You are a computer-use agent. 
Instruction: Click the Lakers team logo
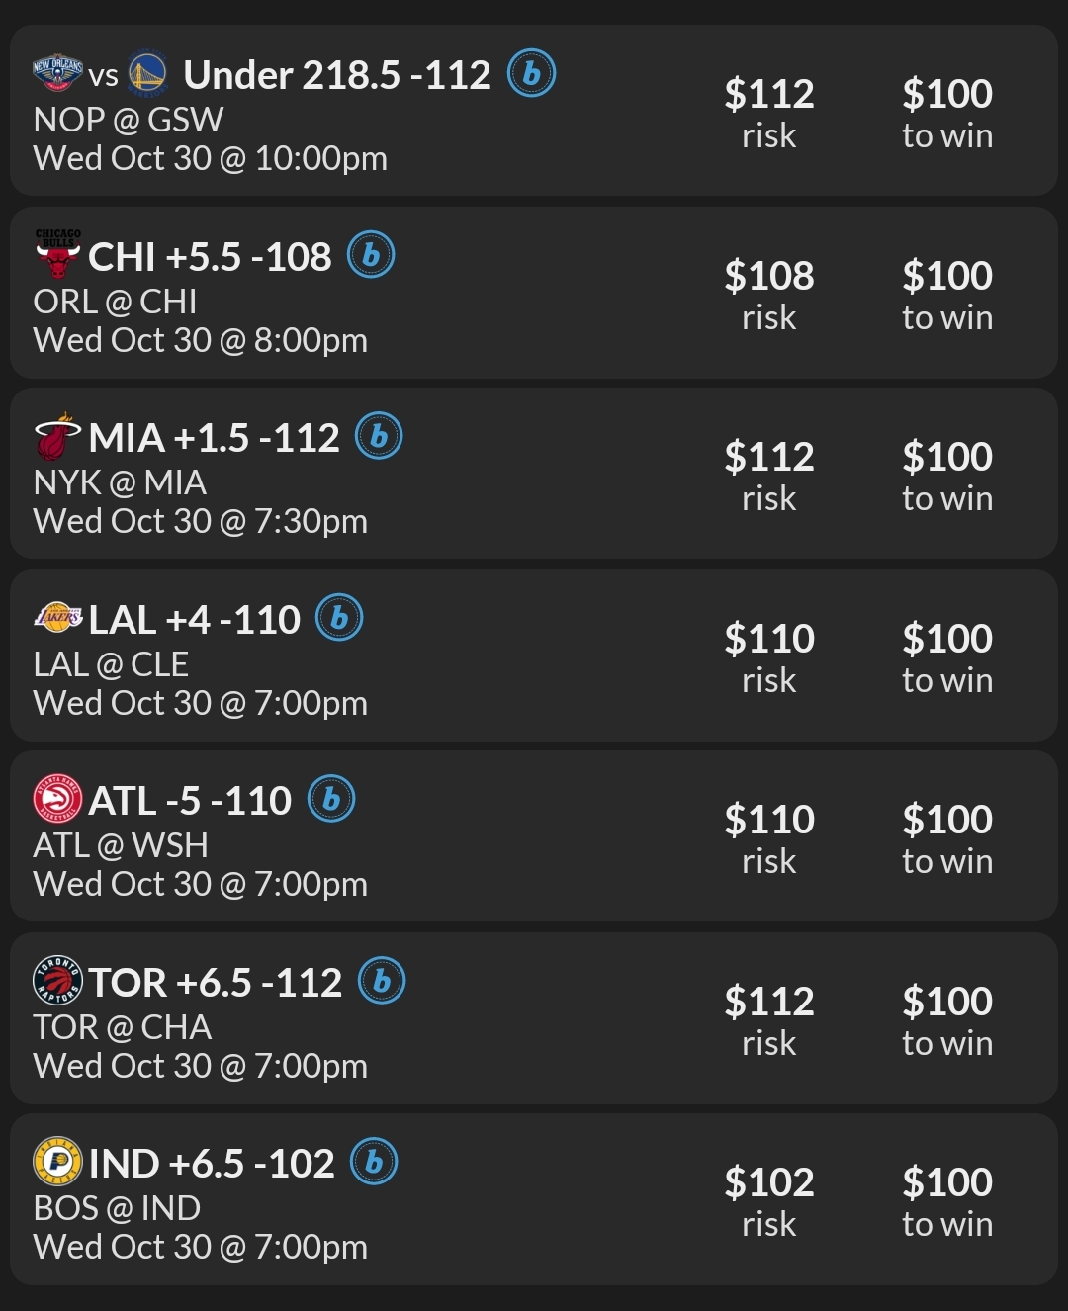(57, 619)
